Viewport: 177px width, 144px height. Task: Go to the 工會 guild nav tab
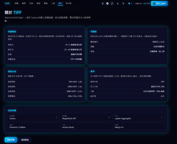53,3
